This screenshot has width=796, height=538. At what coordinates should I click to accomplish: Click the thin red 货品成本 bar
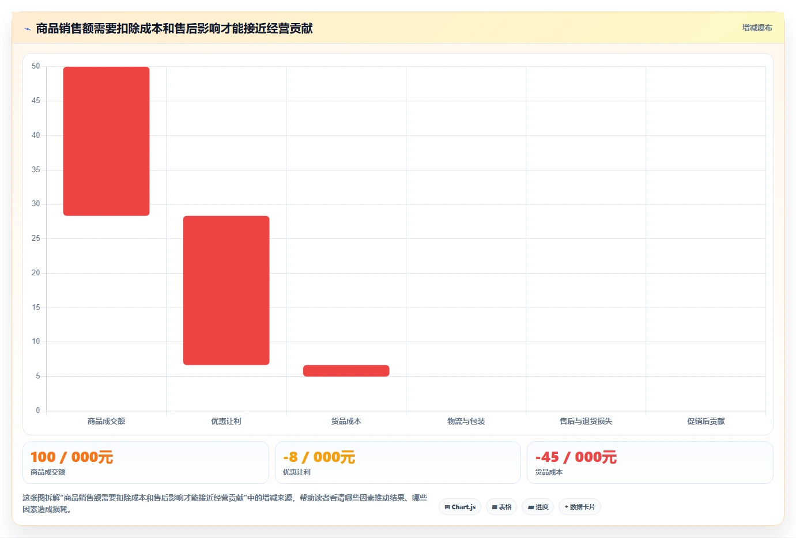pos(346,371)
